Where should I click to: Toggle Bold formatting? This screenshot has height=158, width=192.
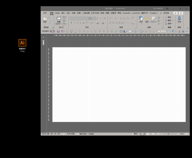[71, 23]
